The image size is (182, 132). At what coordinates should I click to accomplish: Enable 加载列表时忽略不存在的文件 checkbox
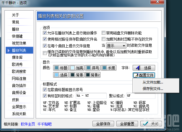pyautogui.click(x=103, y=39)
